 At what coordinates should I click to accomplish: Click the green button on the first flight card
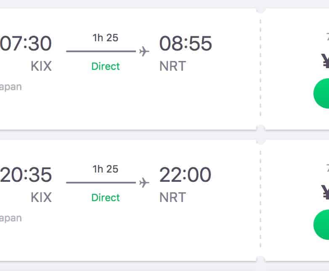click(322, 93)
